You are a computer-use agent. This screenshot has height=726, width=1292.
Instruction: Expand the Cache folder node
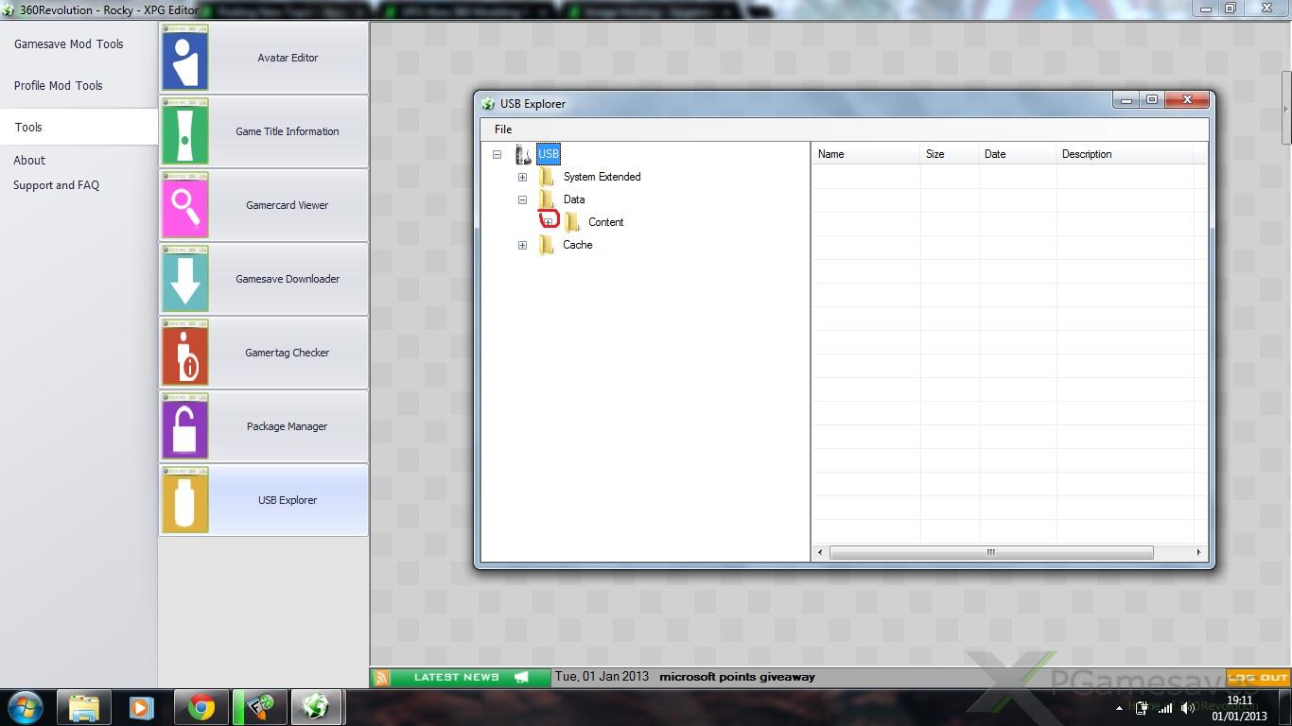point(522,245)
